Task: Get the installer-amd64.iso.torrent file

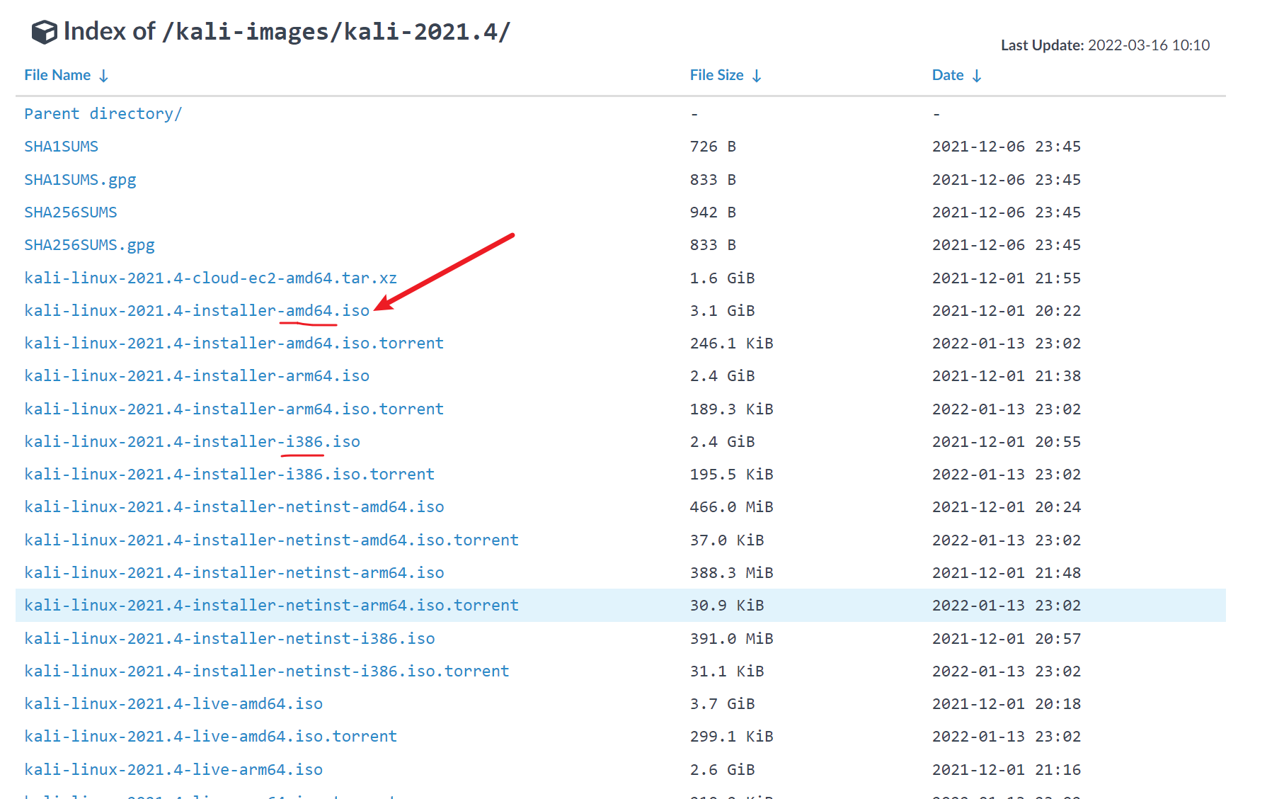Action: (234, 343)
